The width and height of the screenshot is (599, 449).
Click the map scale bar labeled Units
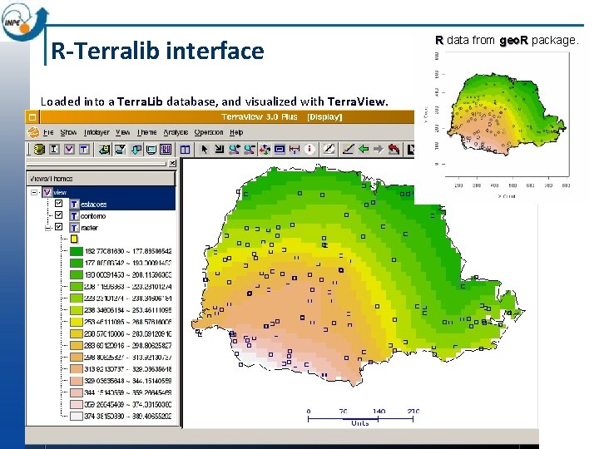[360, 417]
